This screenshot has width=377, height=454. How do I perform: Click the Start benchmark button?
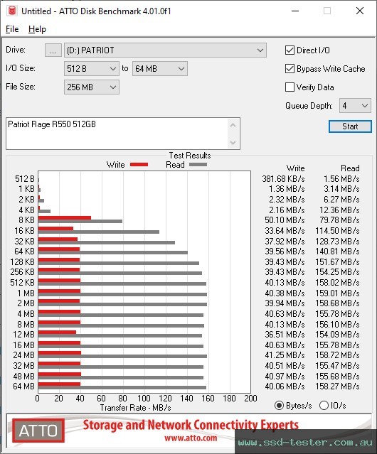350,126
